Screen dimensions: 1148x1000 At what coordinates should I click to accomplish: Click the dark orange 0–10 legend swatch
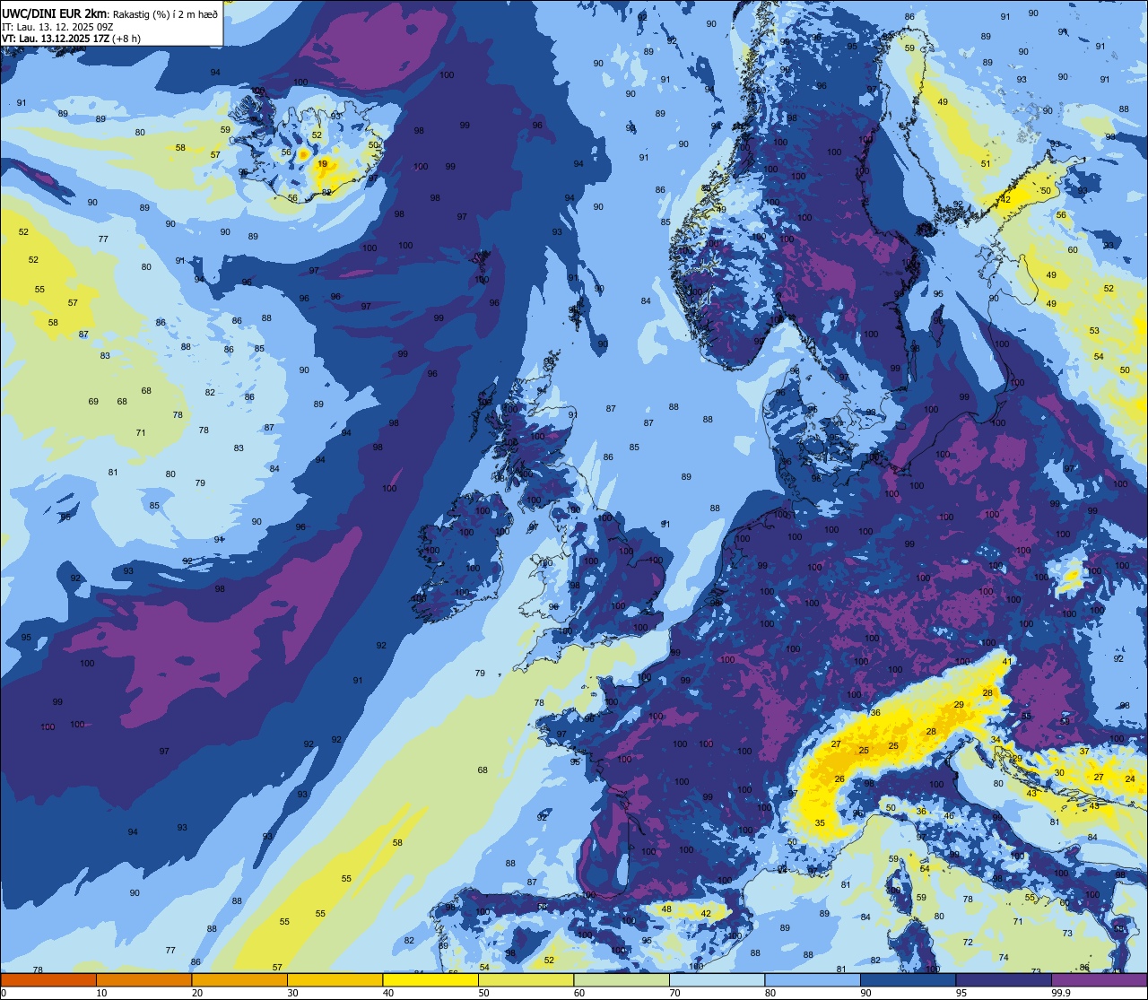coord(48,979)
